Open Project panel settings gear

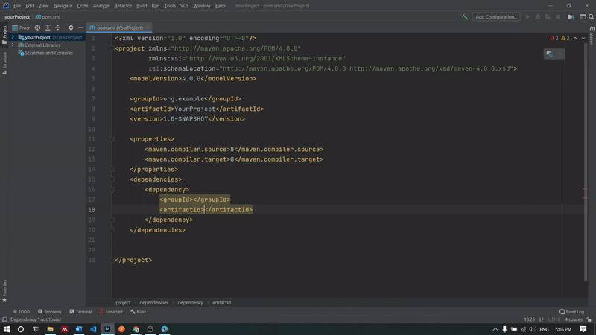click(70, 28)
